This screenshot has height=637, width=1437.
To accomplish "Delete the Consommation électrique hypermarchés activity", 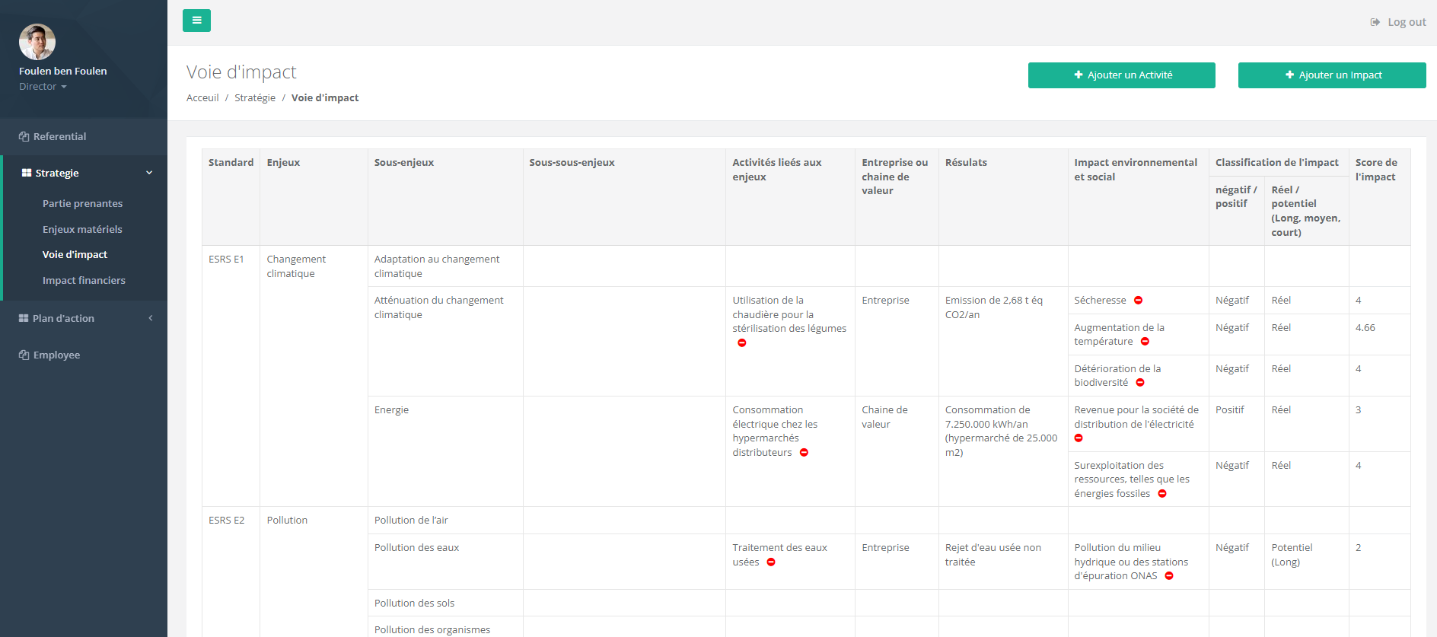I will (x=804, y=453).
